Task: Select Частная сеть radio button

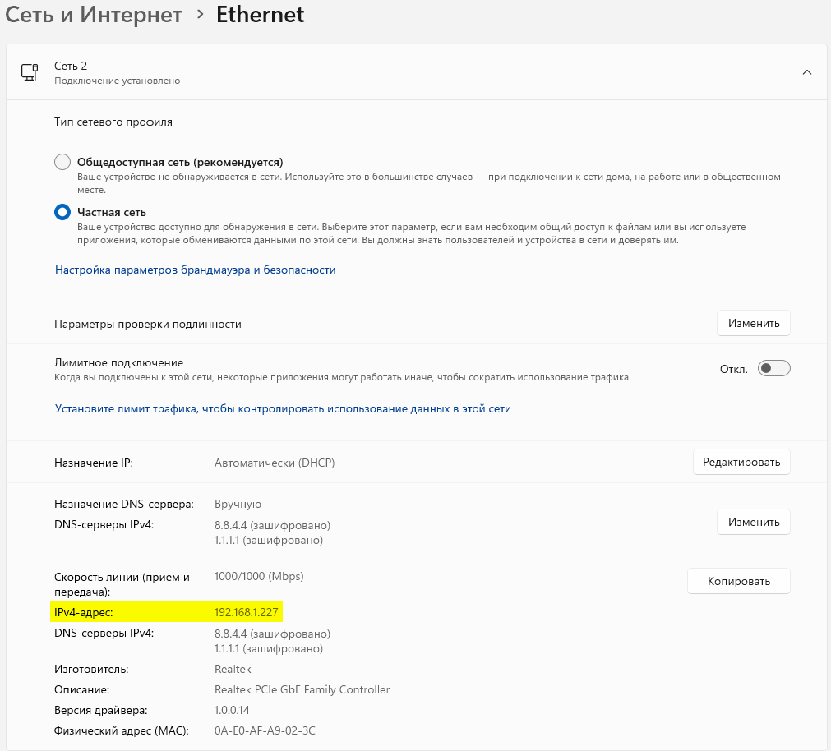Action: pyautogui.click(x=62, y=212)
